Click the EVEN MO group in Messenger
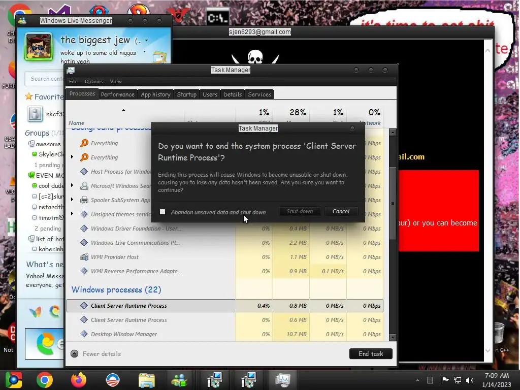 click(x=46, y=175)
